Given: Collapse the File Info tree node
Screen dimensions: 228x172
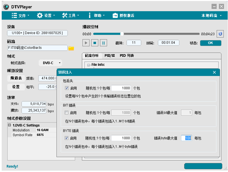Looking at the screenshot, I should coord(88,65).
